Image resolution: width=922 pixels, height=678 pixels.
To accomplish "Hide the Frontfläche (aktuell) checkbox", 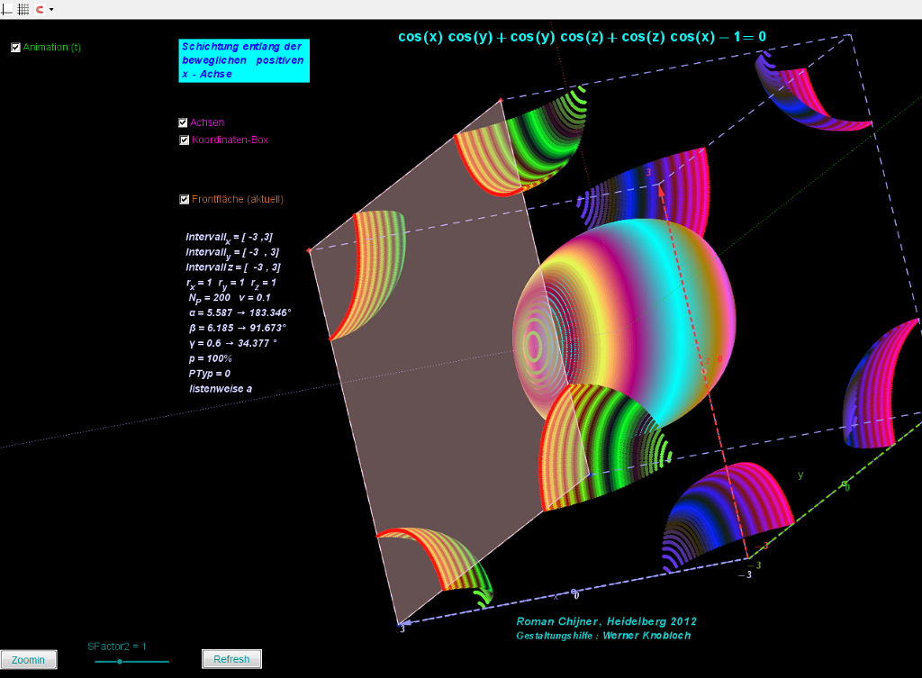I will click(185, 200).
